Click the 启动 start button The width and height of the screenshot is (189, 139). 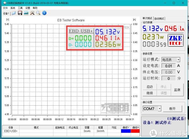point(150,87)
